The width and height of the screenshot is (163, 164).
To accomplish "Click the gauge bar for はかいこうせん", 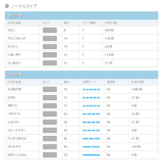I will point(91,155).
